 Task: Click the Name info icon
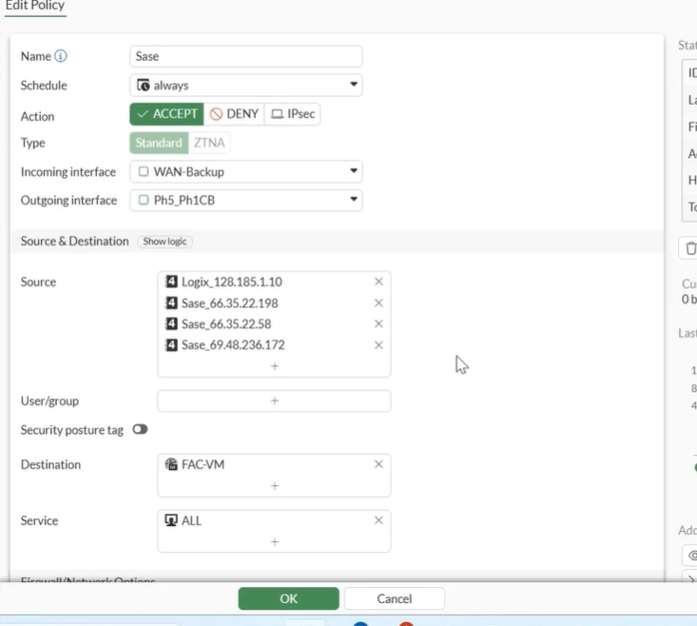(x=61, y=56)
